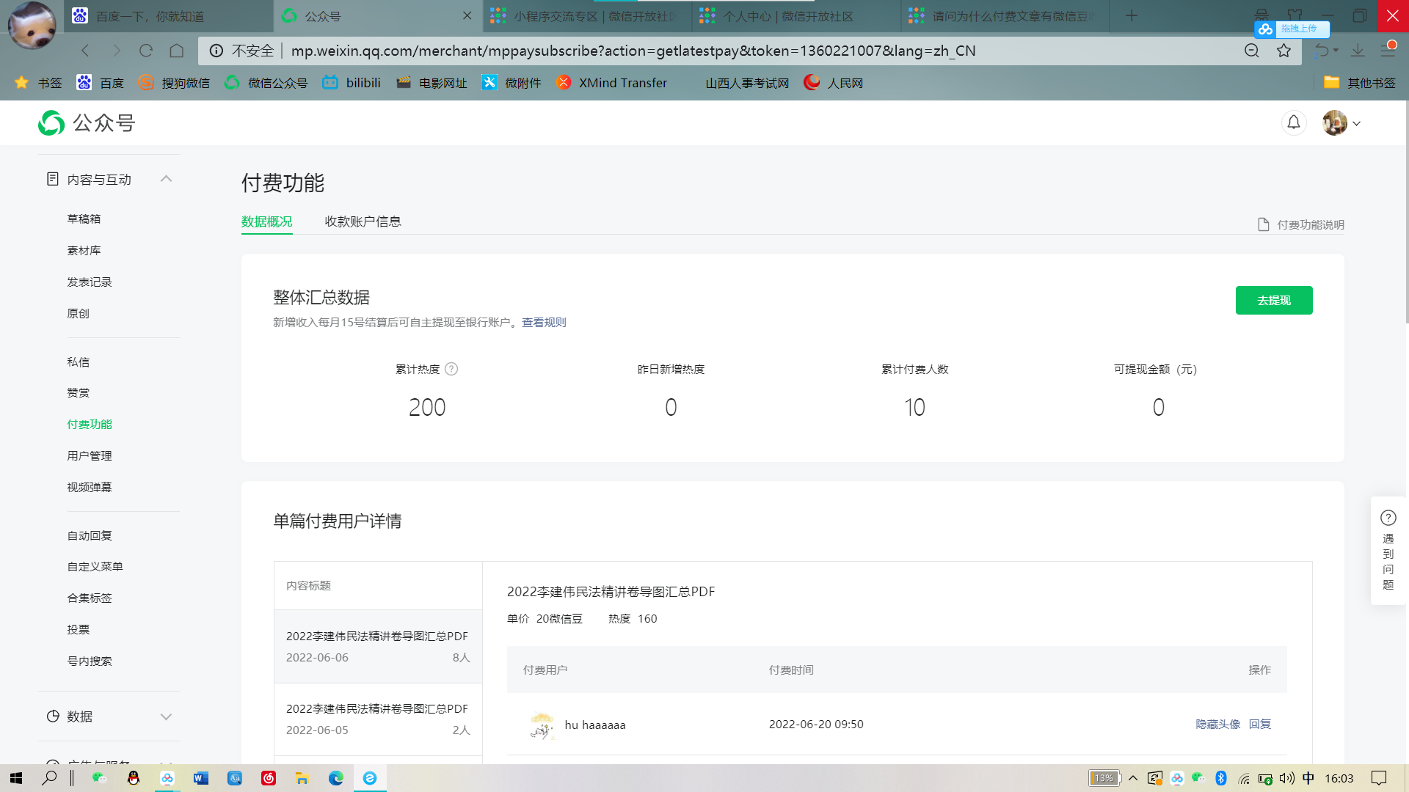Click the browser reload icon

(146, 51)
